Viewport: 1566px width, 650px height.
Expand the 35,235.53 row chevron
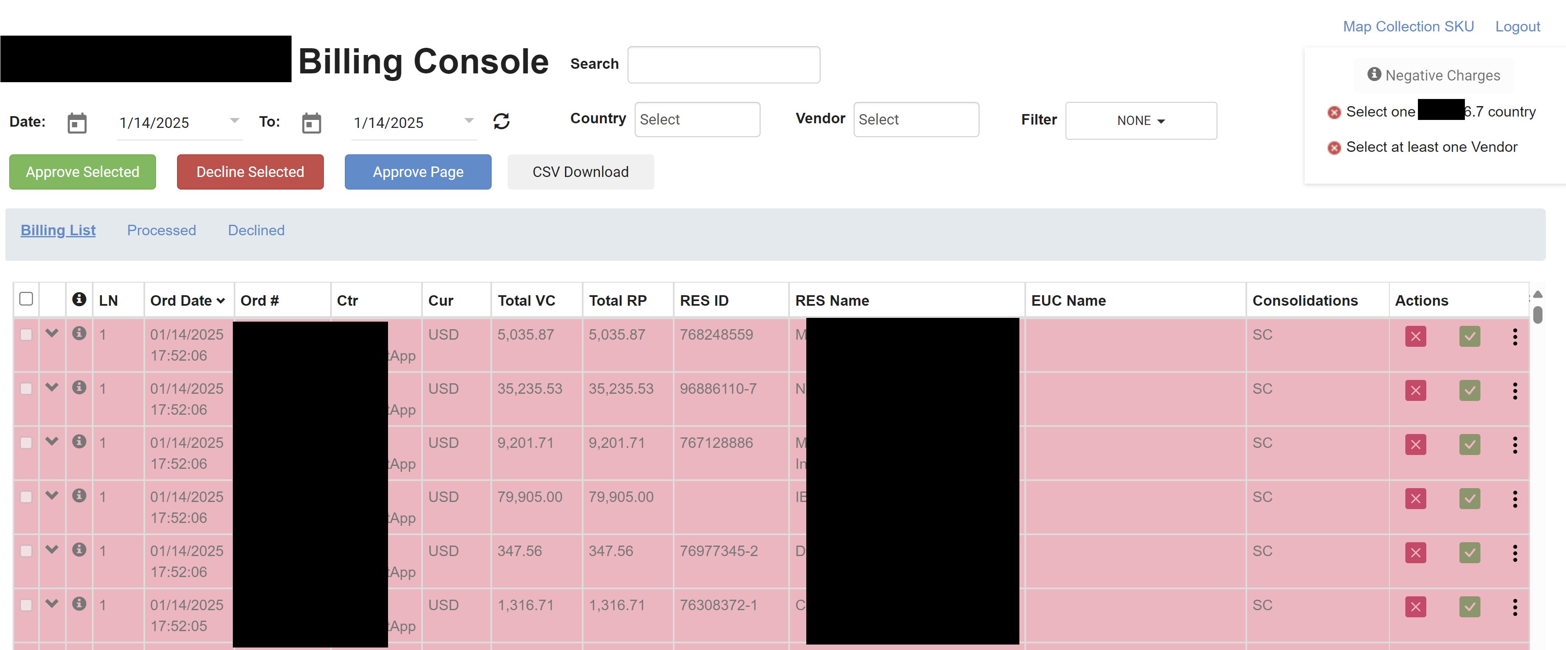[x=52, y=387]
